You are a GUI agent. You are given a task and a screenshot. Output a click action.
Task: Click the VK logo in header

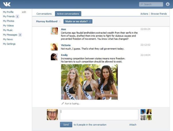point(7,4)
